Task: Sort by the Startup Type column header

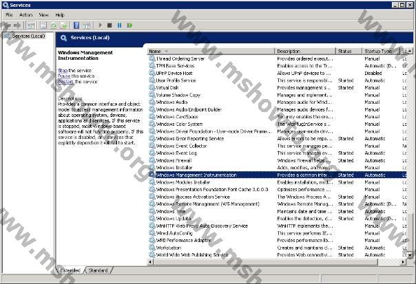Action: (382, 51)
